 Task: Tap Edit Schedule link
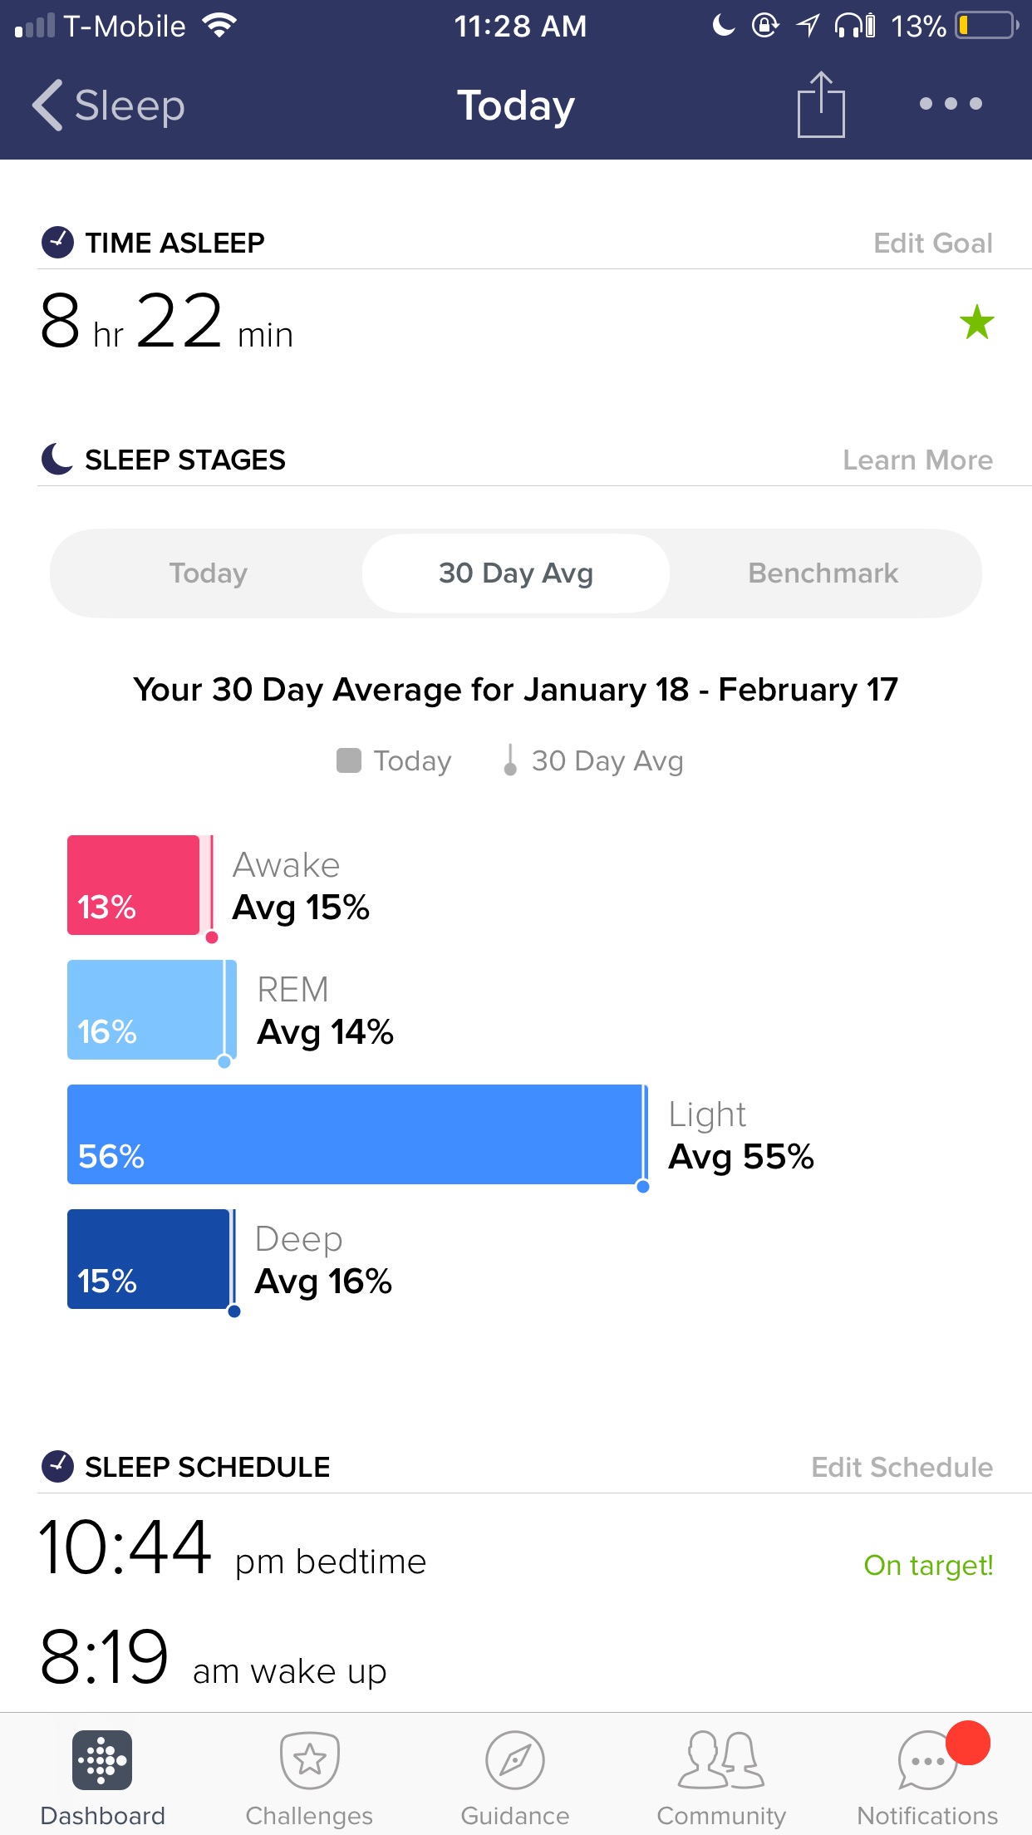tap(902, 1467)
